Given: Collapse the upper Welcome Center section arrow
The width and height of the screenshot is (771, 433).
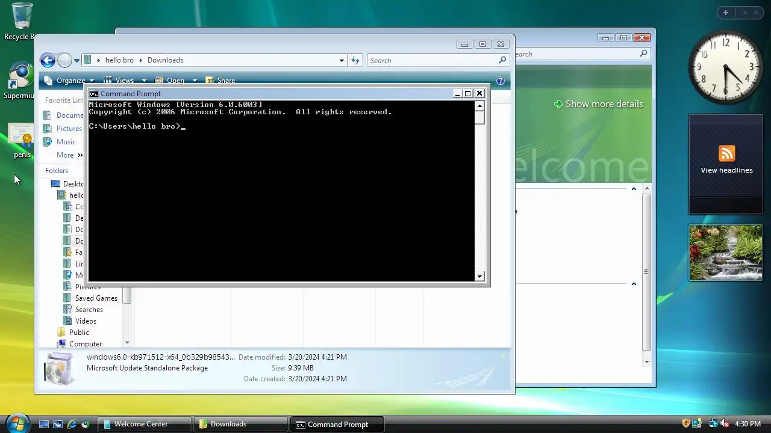Looking at the screenshot, I should [634, 189].
